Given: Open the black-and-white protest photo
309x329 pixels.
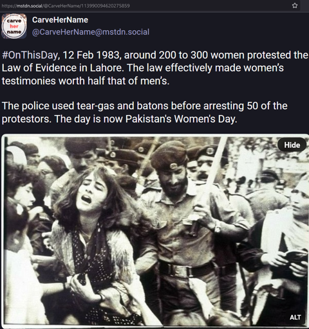Looking at the screenshot, I should tap(155, 230).
